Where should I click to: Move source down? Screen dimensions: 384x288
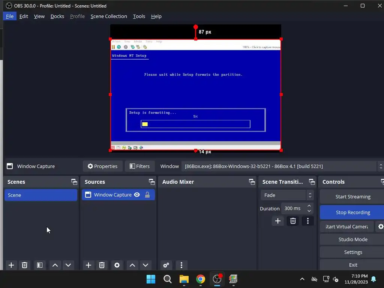pyautogui.click(x=145, y=265)
